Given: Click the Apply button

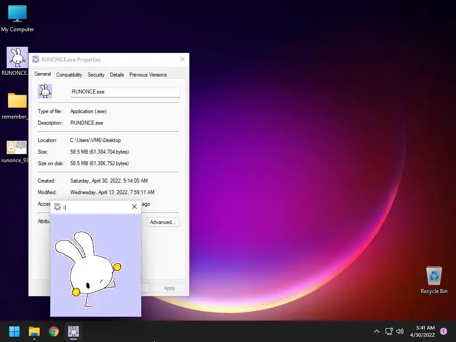Looking at the screenshot, I should click(170, 288).
